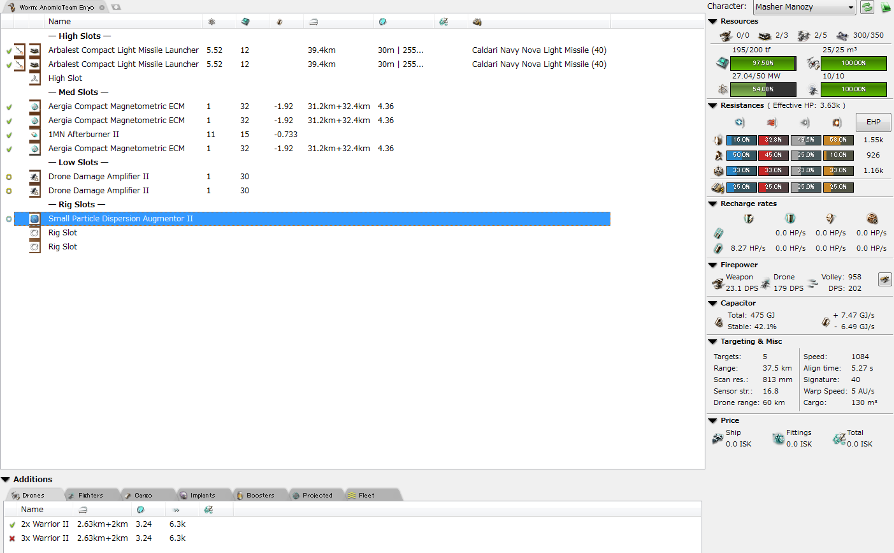Click the weapon DPS icon in Firepower
894x553 pixels.
717,283
